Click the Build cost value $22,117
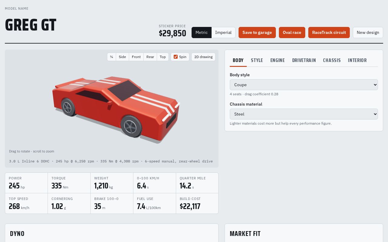Image resolution: width=388 pixels, height=242 pixels. coord(190,207)
